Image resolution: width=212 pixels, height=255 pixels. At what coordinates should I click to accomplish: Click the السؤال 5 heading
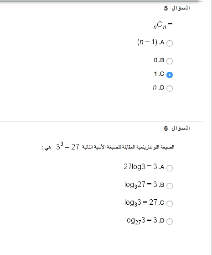pos(177,8)
